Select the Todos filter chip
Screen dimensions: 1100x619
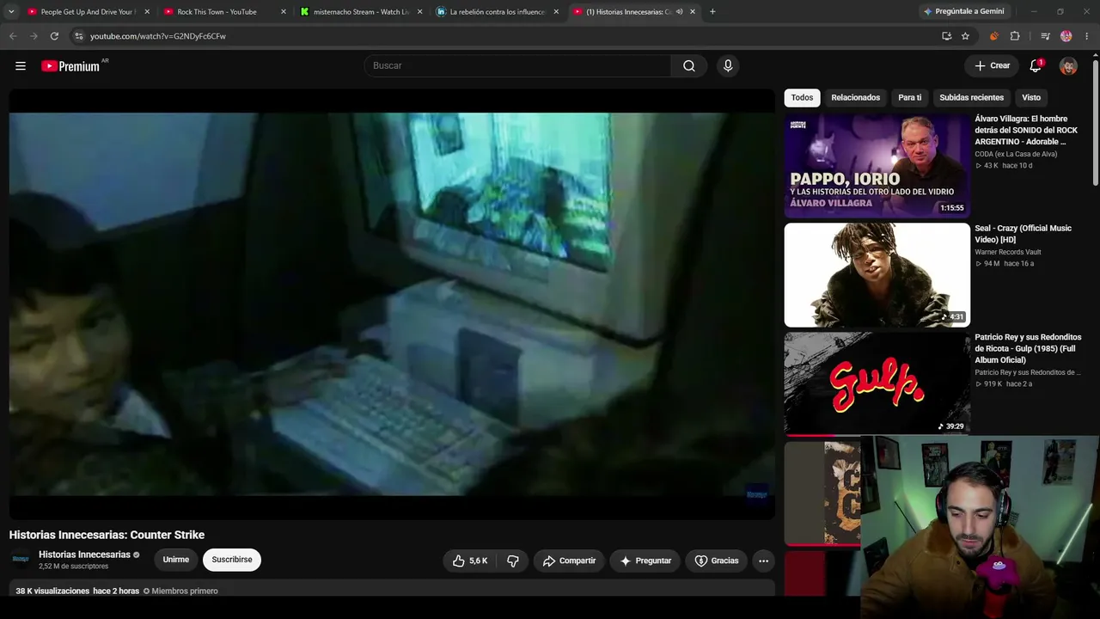pos(802,98)
